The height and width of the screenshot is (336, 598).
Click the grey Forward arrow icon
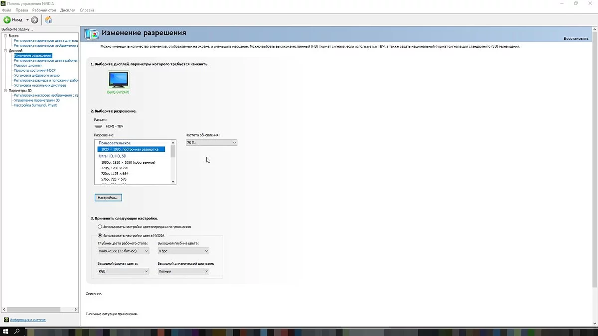point(34,20)
